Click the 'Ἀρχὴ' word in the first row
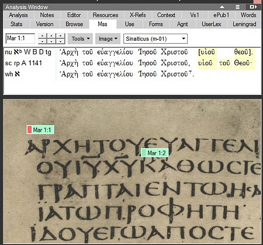Image resolution: width=263 pixels, height=245 pixels. pos(69,52)
